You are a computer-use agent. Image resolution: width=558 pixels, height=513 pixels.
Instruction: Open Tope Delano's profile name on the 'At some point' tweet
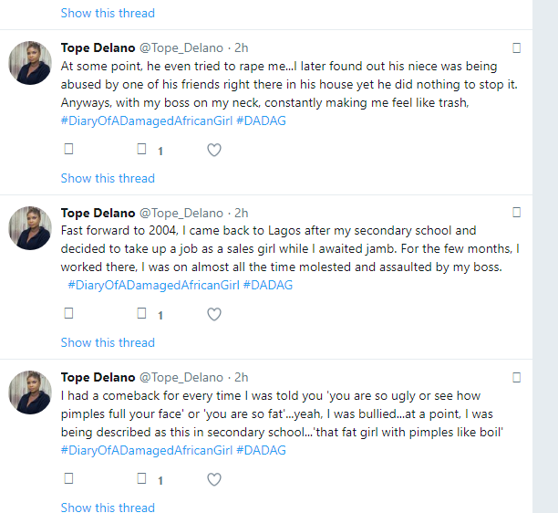pyautogui.click(x=98, y=48)
